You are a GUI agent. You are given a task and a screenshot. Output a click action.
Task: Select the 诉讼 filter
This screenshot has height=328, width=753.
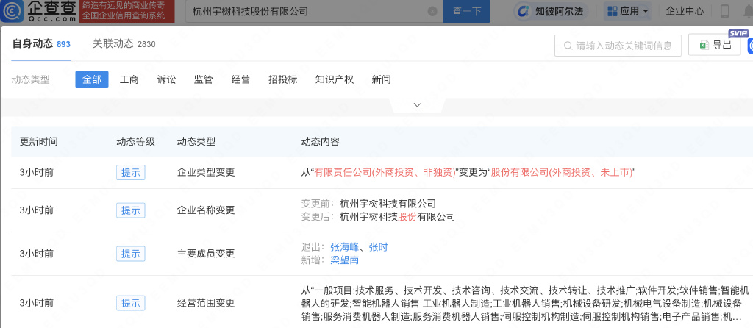(167, 79)
